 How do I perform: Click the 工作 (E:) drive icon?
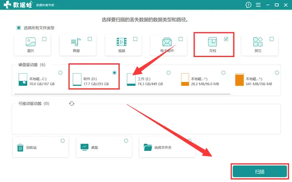click(x=131, y=80)
